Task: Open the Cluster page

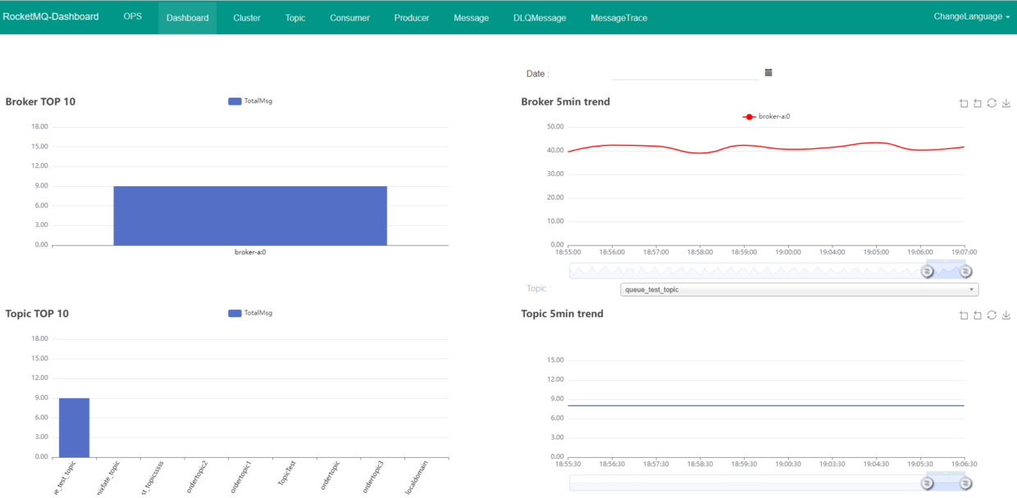Action: coord(247,17)
